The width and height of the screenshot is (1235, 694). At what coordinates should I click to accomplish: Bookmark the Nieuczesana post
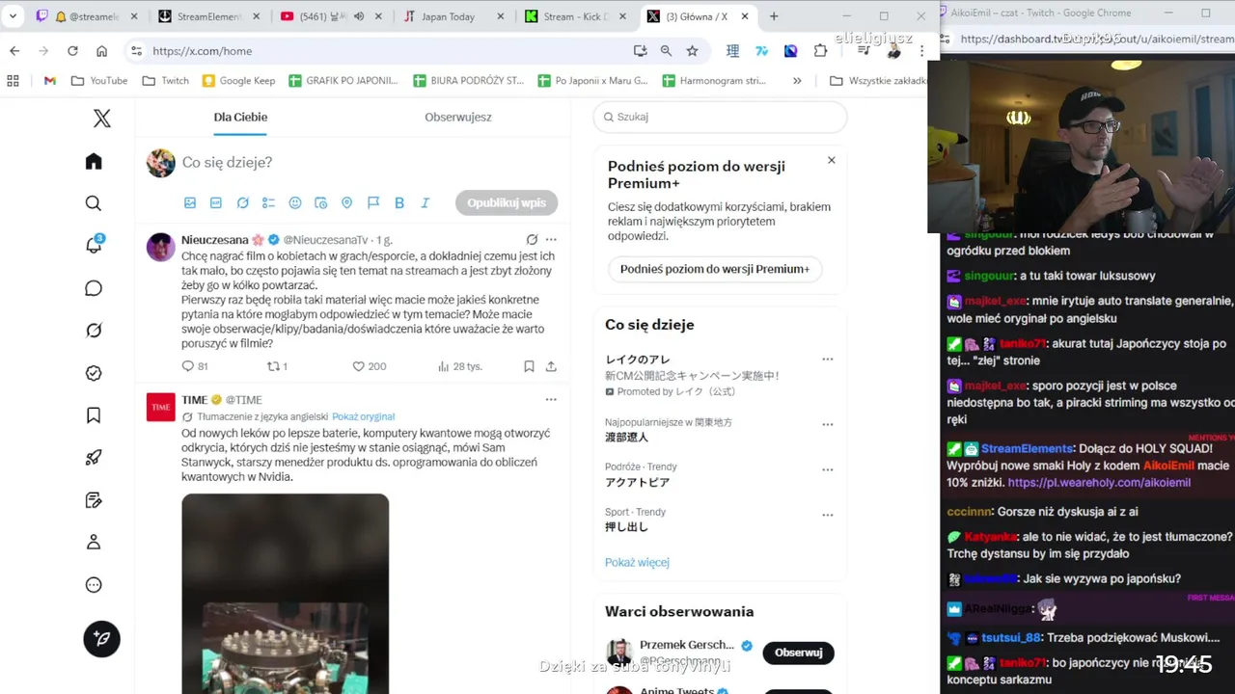[529, 366]
